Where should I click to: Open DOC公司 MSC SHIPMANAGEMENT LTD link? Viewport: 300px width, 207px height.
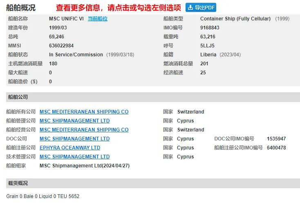[75, 139]
